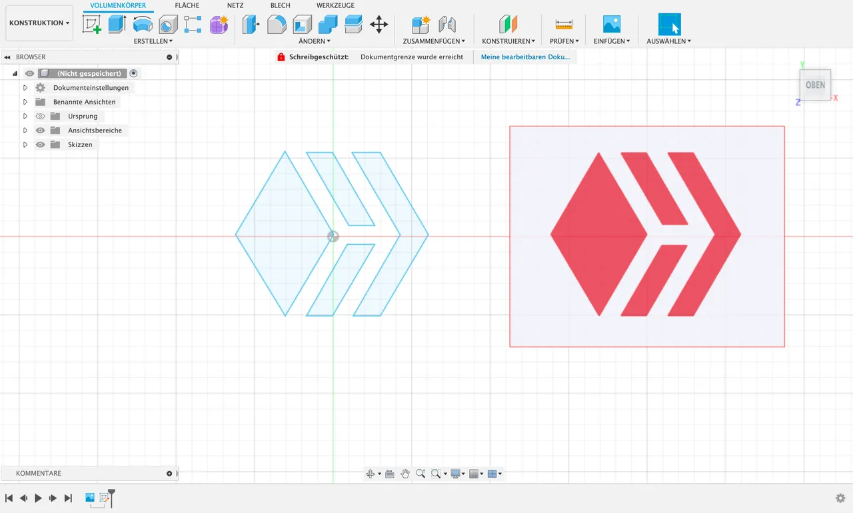Open Meine bearbeitbaren Doku... link
Viewport: 853px width, 513px height.
pyautogui.click(x=525, y=57)
